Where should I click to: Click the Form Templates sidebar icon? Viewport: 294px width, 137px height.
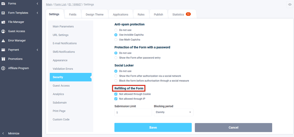3,13
